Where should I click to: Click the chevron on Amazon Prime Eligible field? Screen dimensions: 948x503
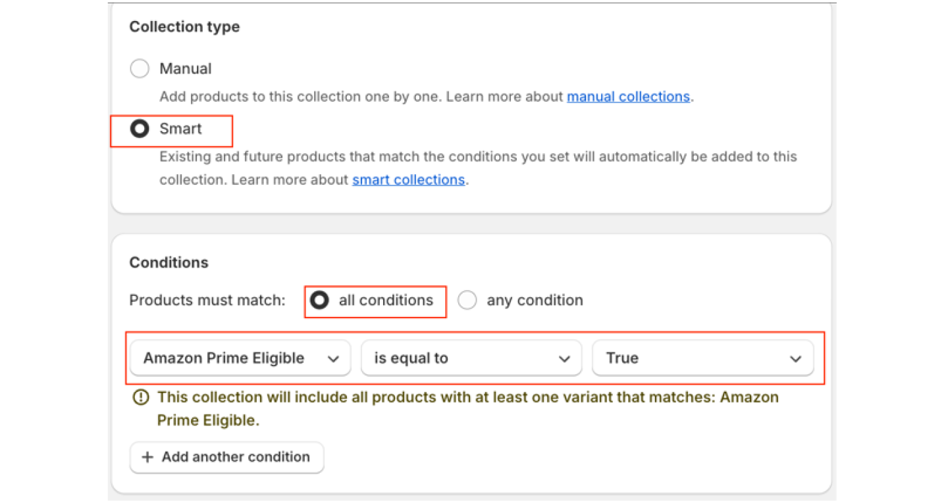(334, 359)
